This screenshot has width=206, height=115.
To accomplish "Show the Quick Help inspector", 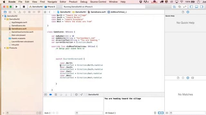I will pos(188,12).
